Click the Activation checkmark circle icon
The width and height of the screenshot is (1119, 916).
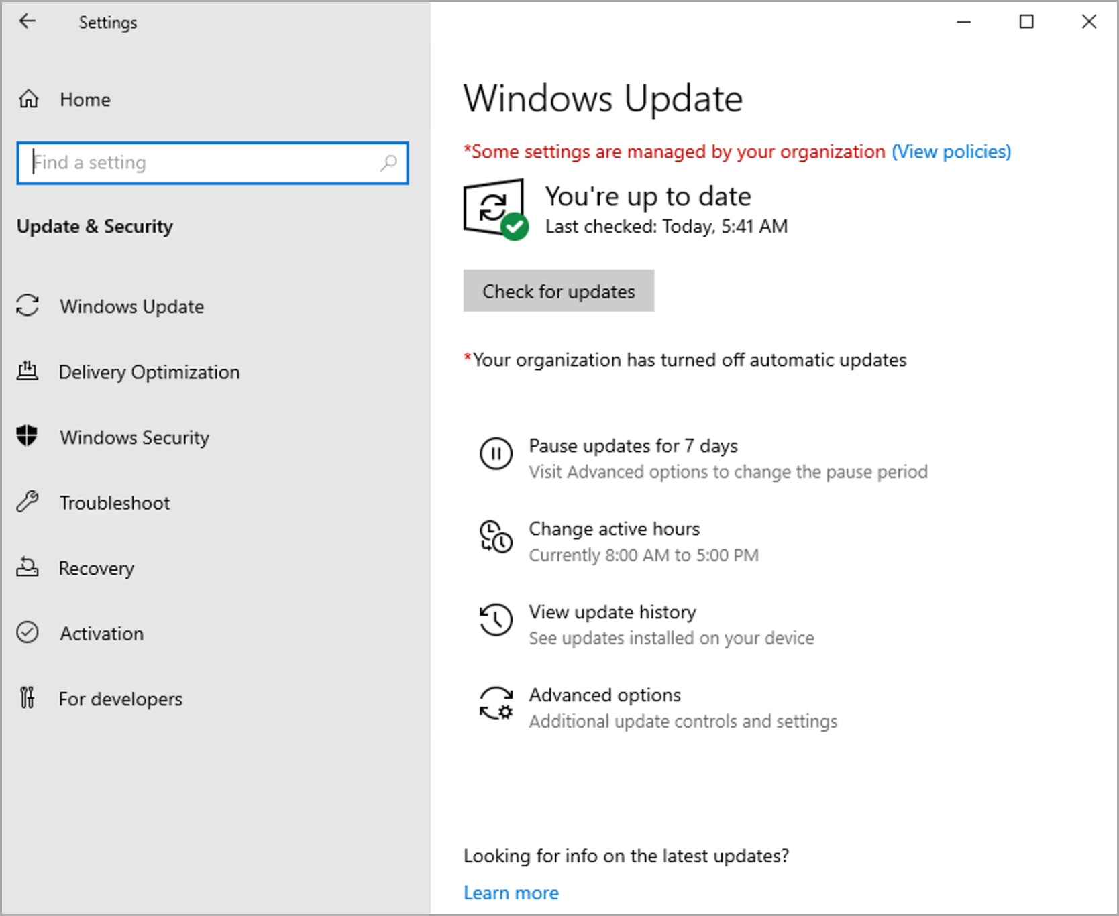(28, 632)
